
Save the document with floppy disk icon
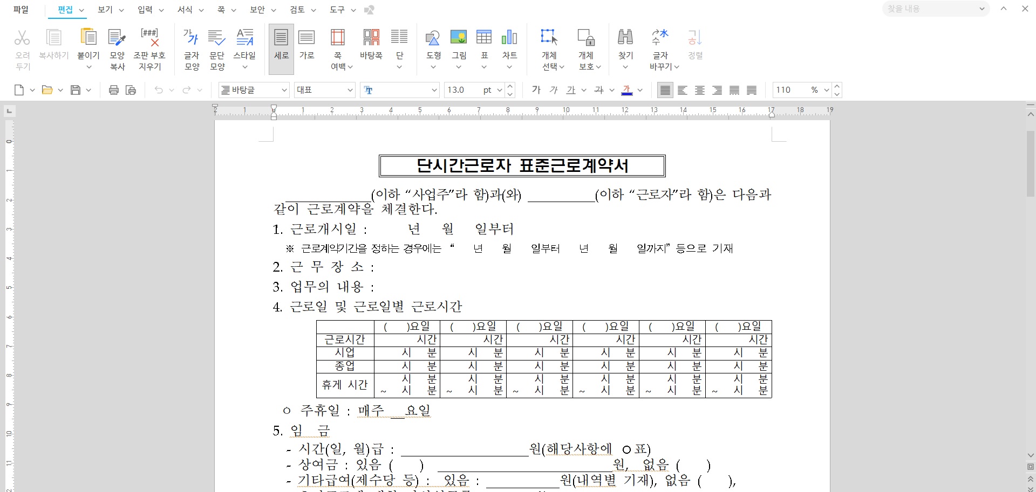76,90
